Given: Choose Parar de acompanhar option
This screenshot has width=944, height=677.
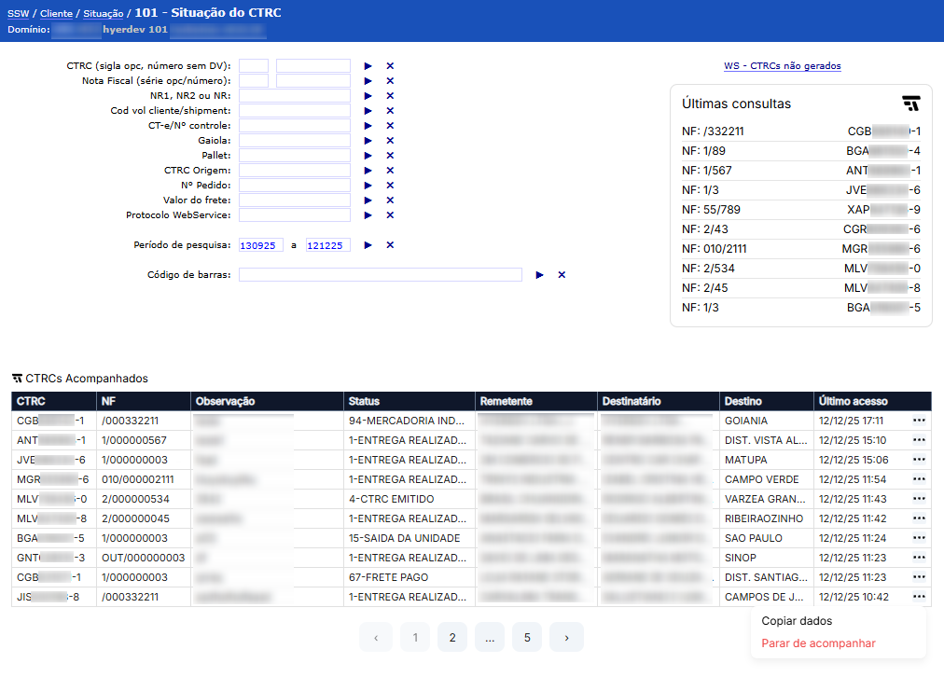Looking at the screenshot, I should 818,643.
